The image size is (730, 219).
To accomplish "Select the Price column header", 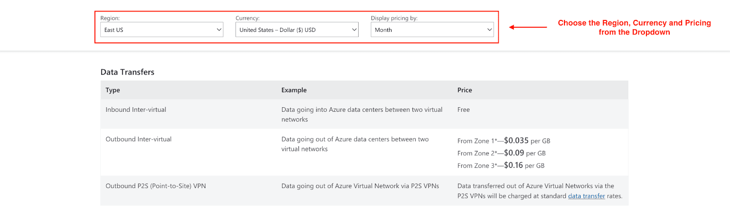I will point(464,90).
